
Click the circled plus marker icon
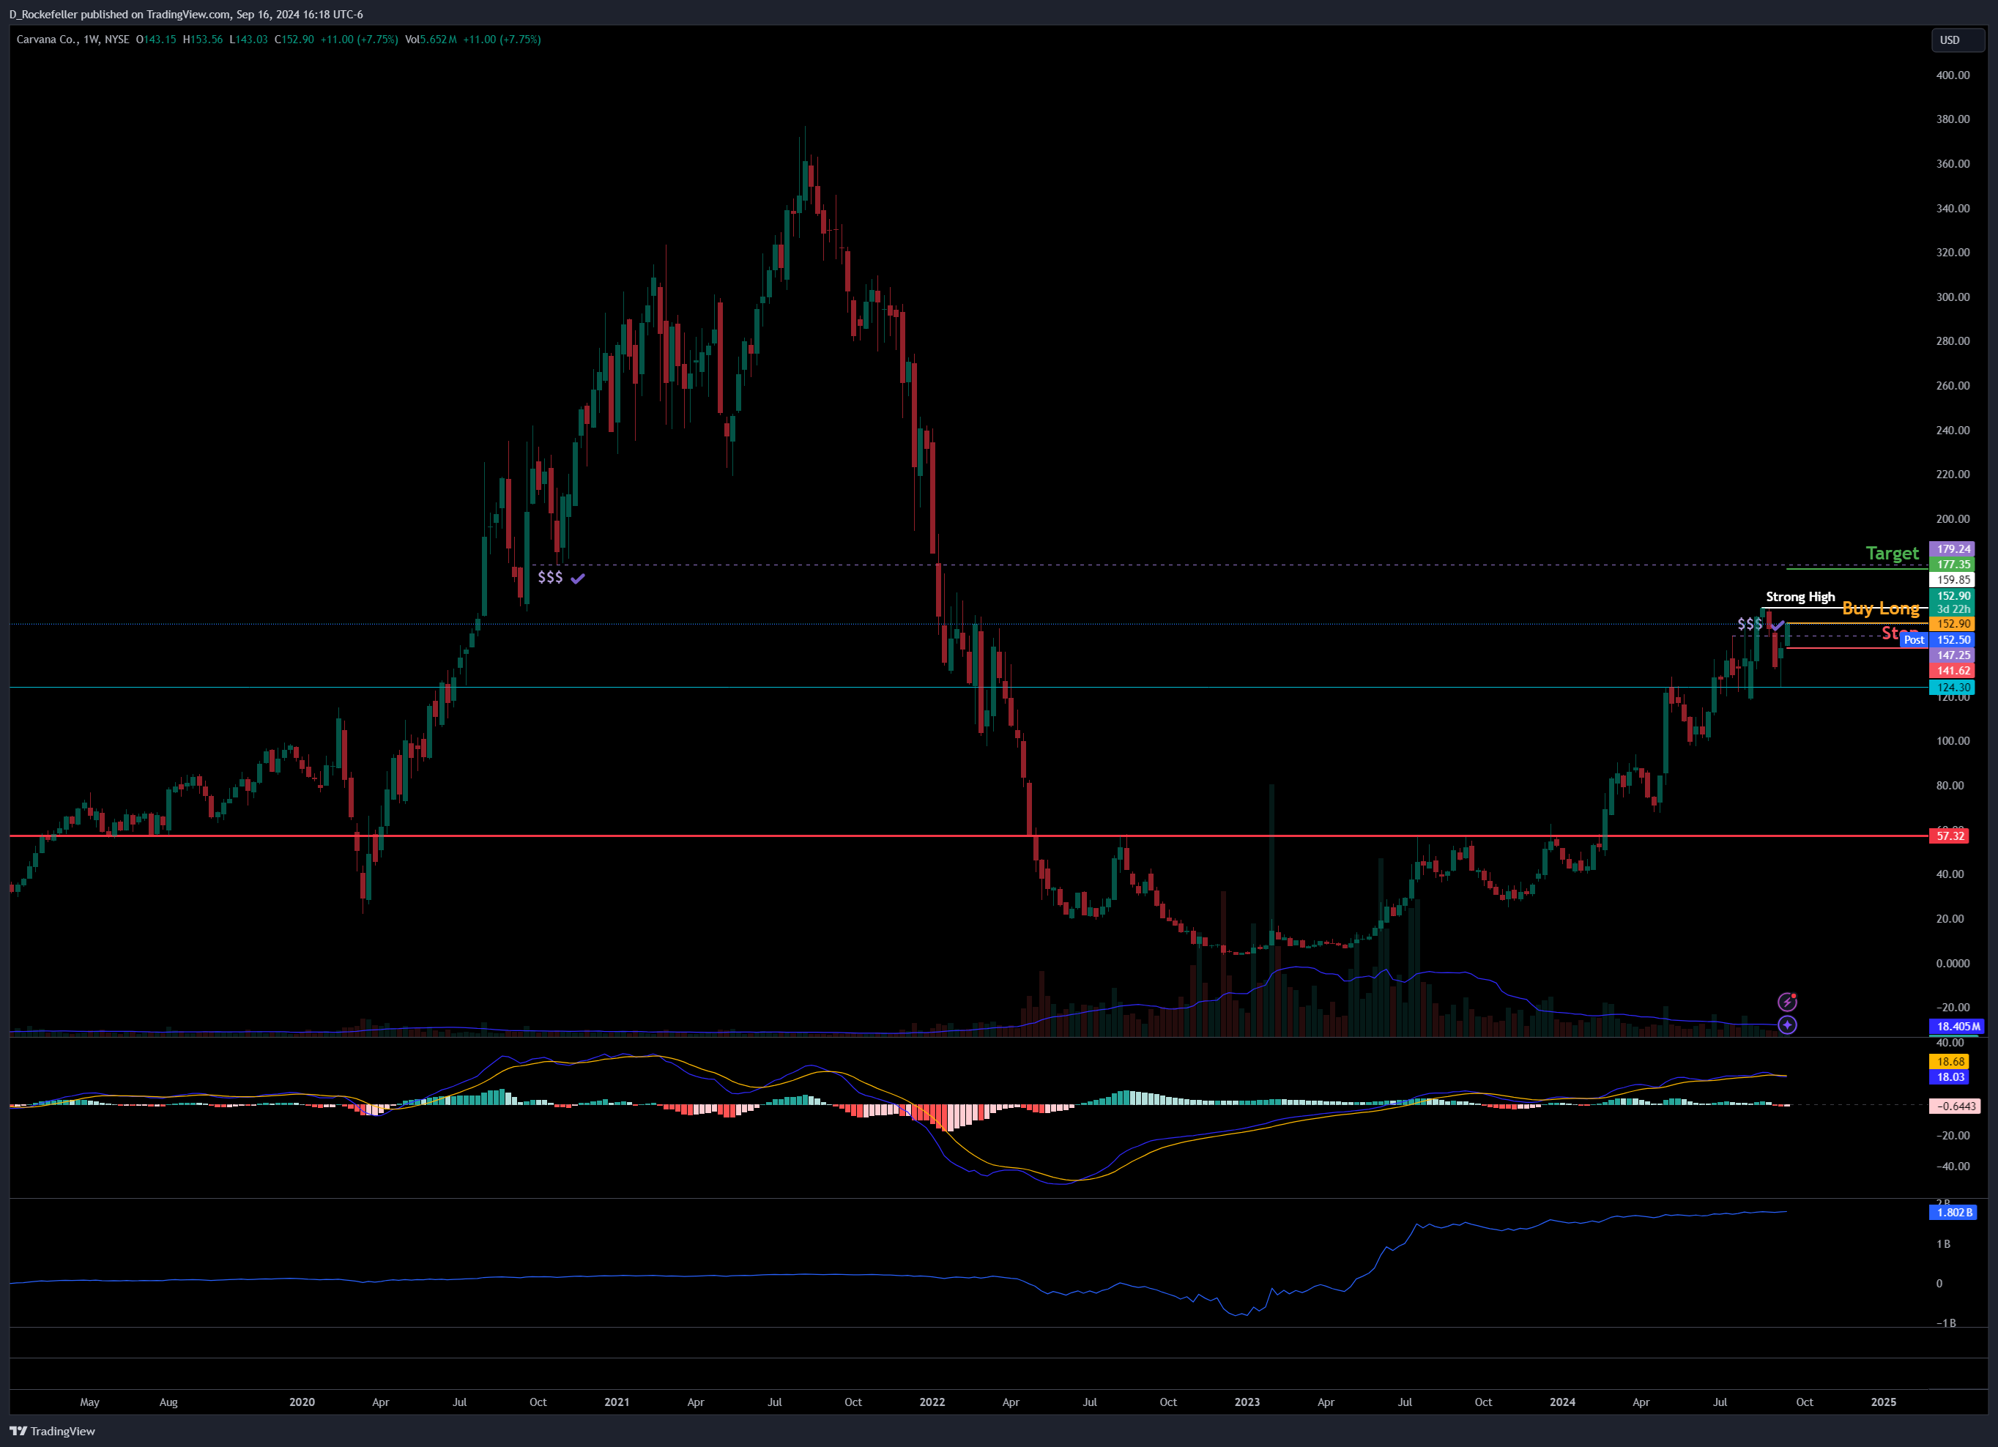(x=1786, y=1025)
